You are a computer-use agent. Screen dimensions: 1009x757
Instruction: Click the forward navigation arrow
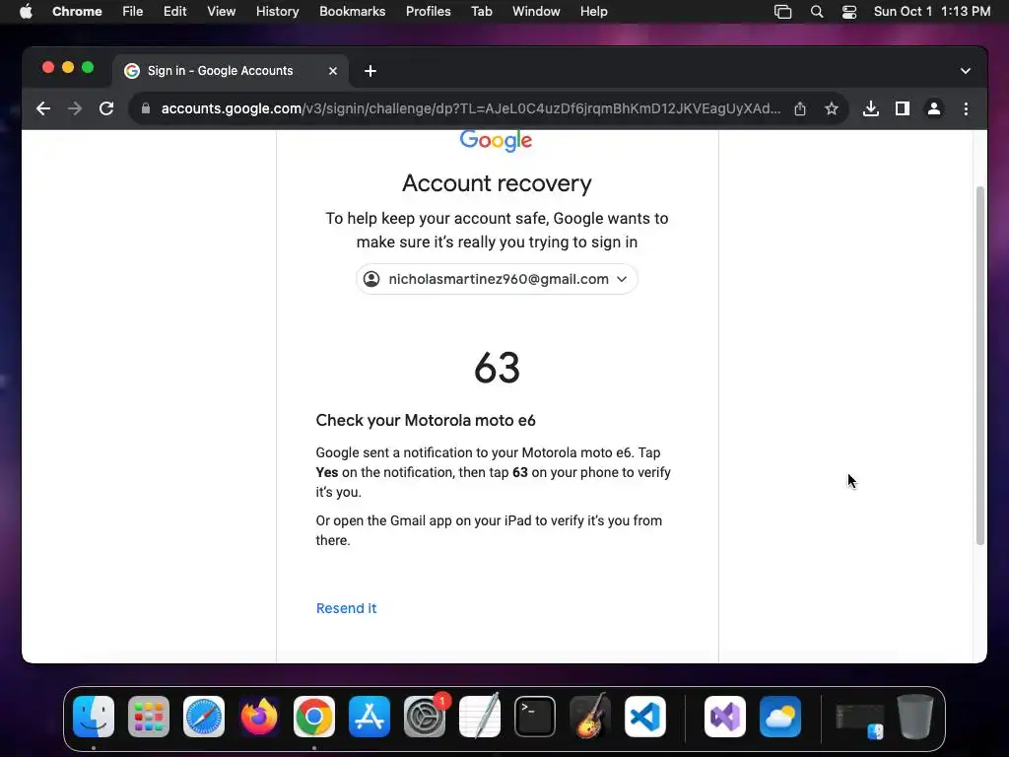coord(75,108)
